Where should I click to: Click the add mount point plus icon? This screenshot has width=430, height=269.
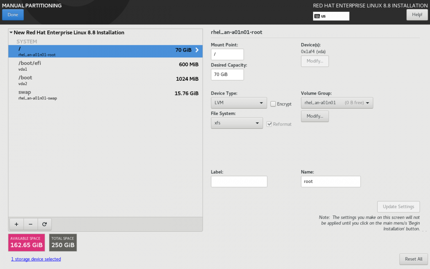[16, 224]
